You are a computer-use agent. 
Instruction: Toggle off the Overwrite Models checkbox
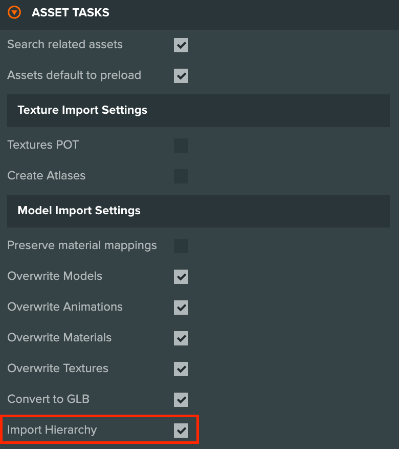coord(181,277)
